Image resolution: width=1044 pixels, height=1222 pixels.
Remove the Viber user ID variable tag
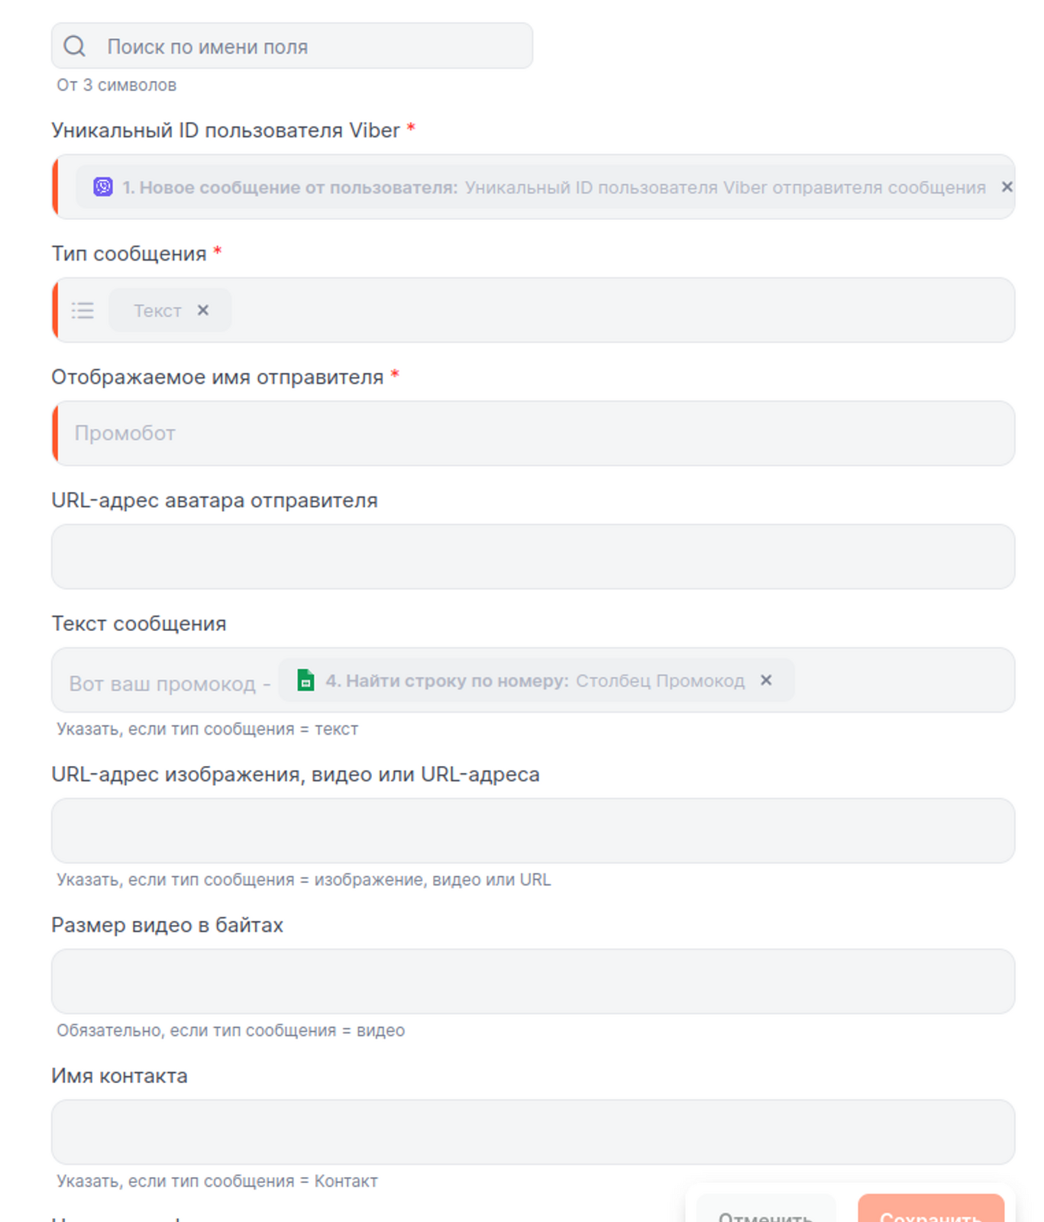(1007, 187)
